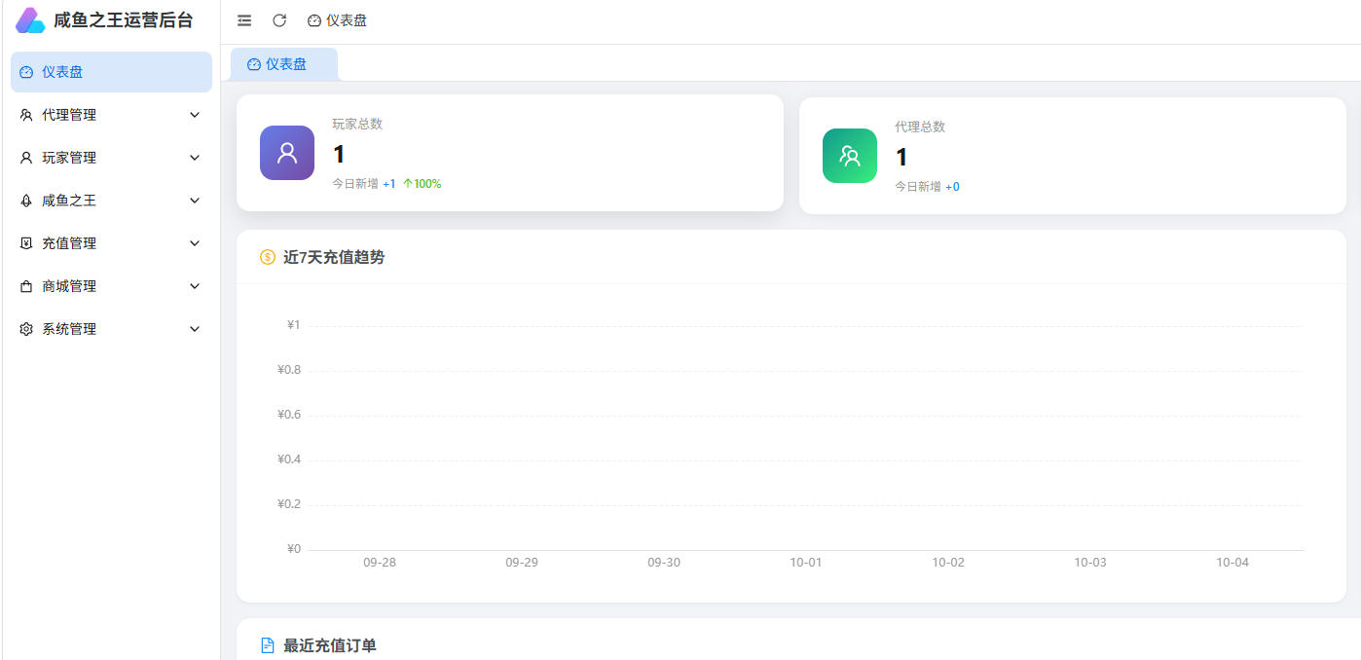
Task: Expand 咸鱼之王 menu using its chevron
Action: pyautogui.click(x=195, y=201)
